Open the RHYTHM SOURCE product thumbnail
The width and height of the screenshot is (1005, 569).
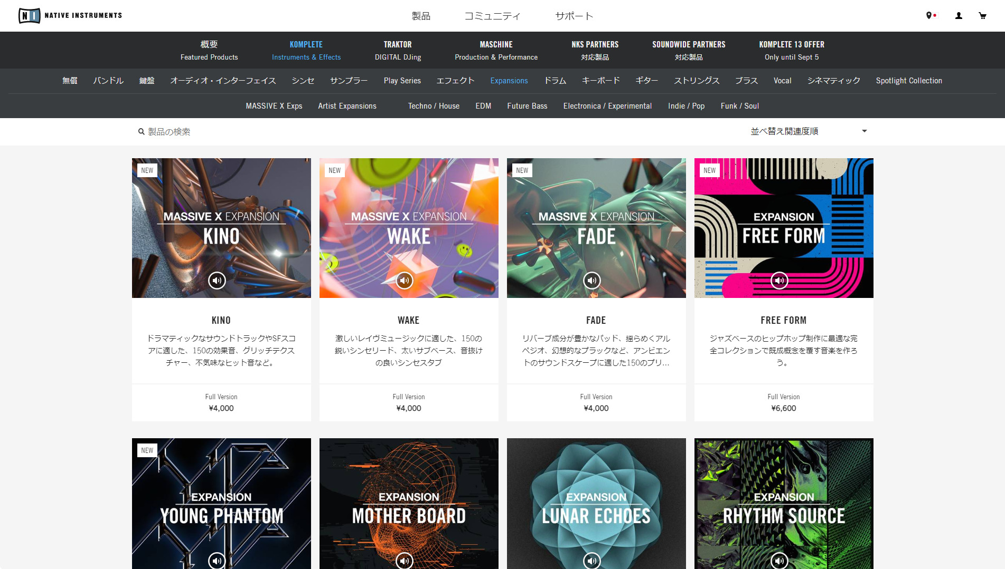tap(784, 503)
